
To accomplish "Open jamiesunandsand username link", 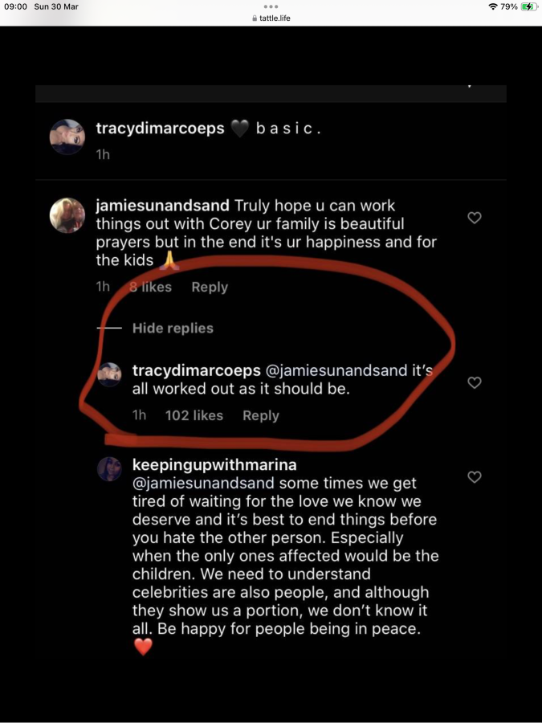I will click(163, 205).
